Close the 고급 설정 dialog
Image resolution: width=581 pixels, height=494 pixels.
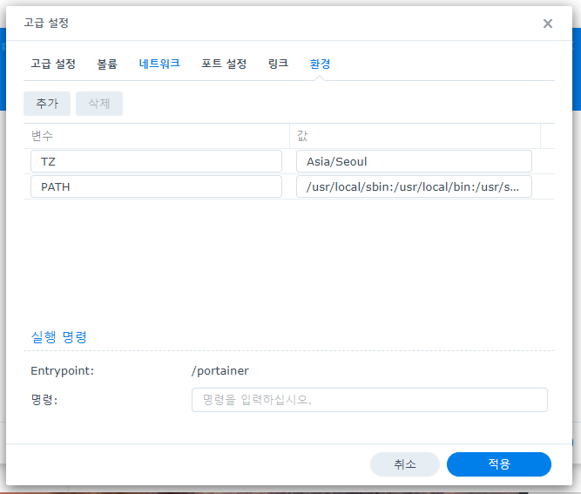[x=547, y=24]
